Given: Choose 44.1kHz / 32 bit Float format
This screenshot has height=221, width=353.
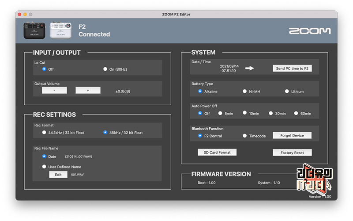Looking at the screenshot, I should pyautogui.click(x=44, y=132).
